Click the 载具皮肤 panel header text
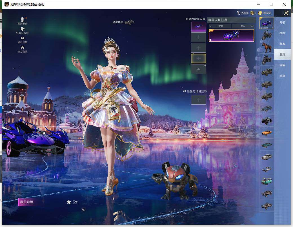Screen dimensions: 293x227 pyautogui.click(x=216, y=20)
